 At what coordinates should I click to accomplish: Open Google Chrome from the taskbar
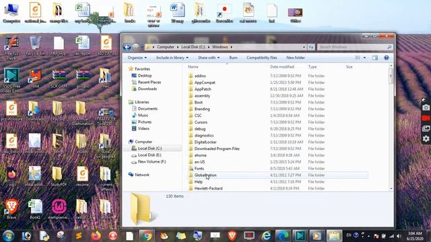[147, 236]
